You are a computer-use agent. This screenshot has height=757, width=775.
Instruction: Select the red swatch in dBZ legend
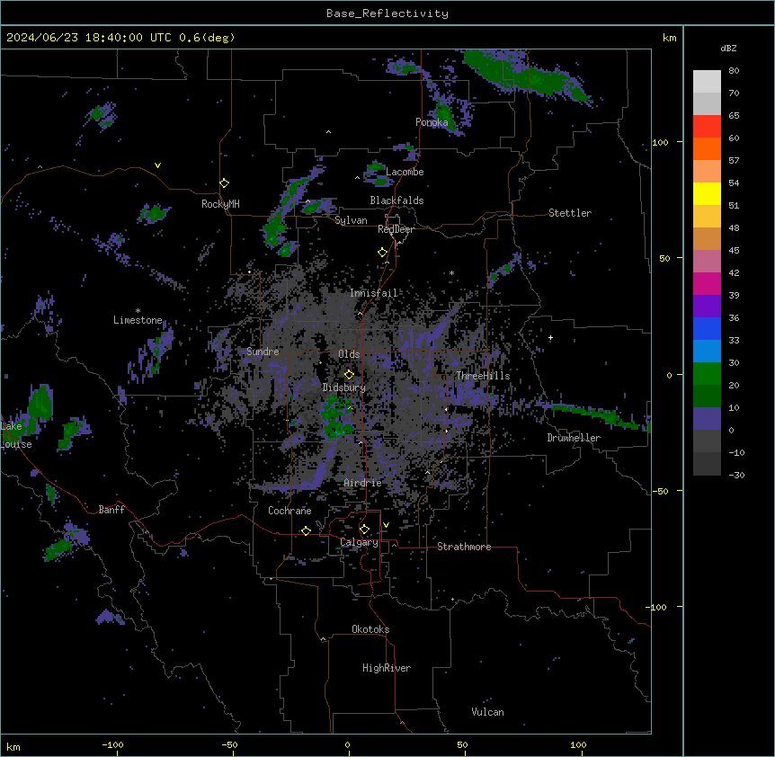[x=707, y=127]
